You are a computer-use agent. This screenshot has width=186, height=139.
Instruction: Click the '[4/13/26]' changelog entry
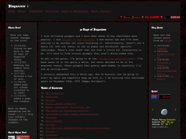[22, 67]
